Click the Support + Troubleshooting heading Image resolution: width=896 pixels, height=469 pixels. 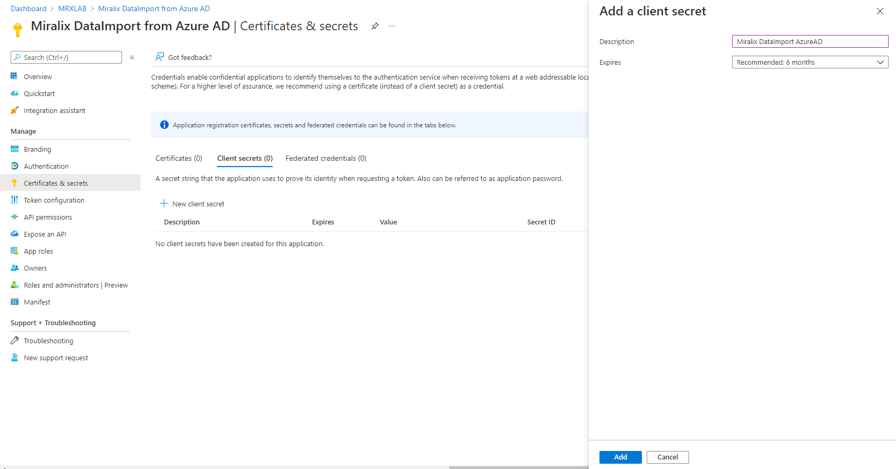point(53,323)
